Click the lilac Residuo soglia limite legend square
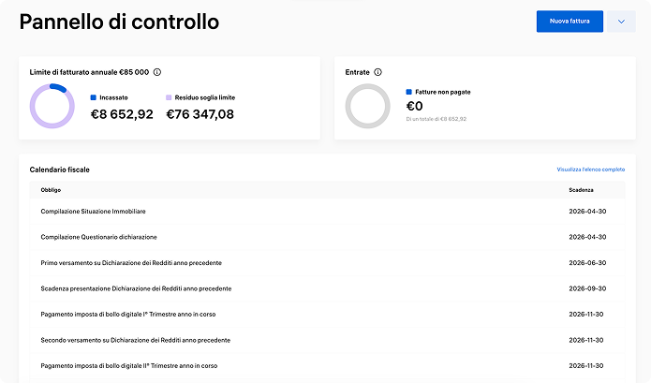The height and width of the screenshot is (383, 651). tap(170, 97)
